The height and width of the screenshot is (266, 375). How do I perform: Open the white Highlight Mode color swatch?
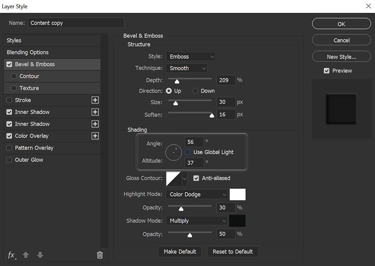click(238, 194)
